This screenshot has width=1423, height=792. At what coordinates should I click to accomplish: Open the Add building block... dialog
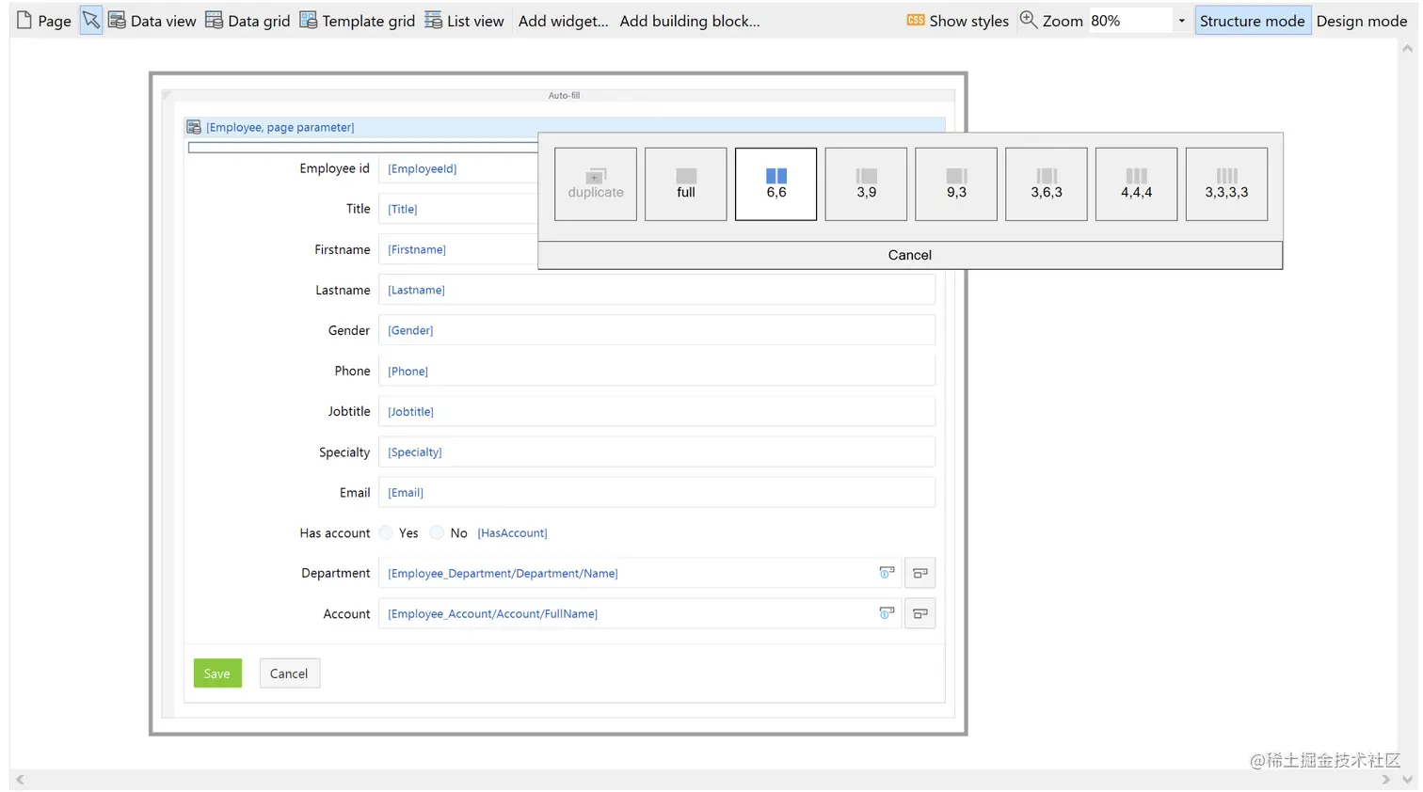[690, 21]
